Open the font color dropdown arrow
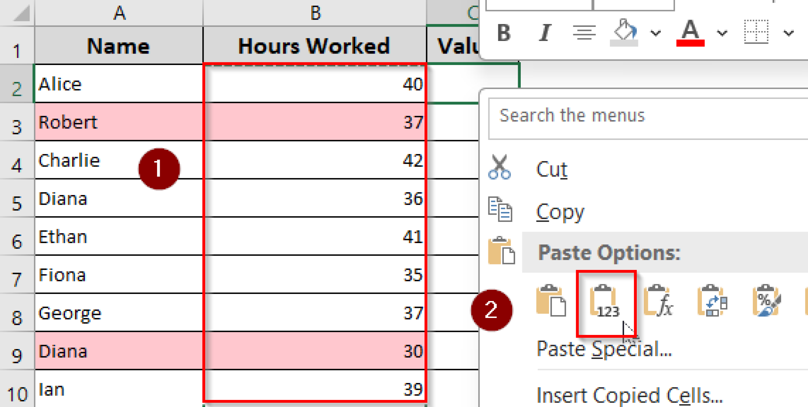 click(x=721, y=33)
